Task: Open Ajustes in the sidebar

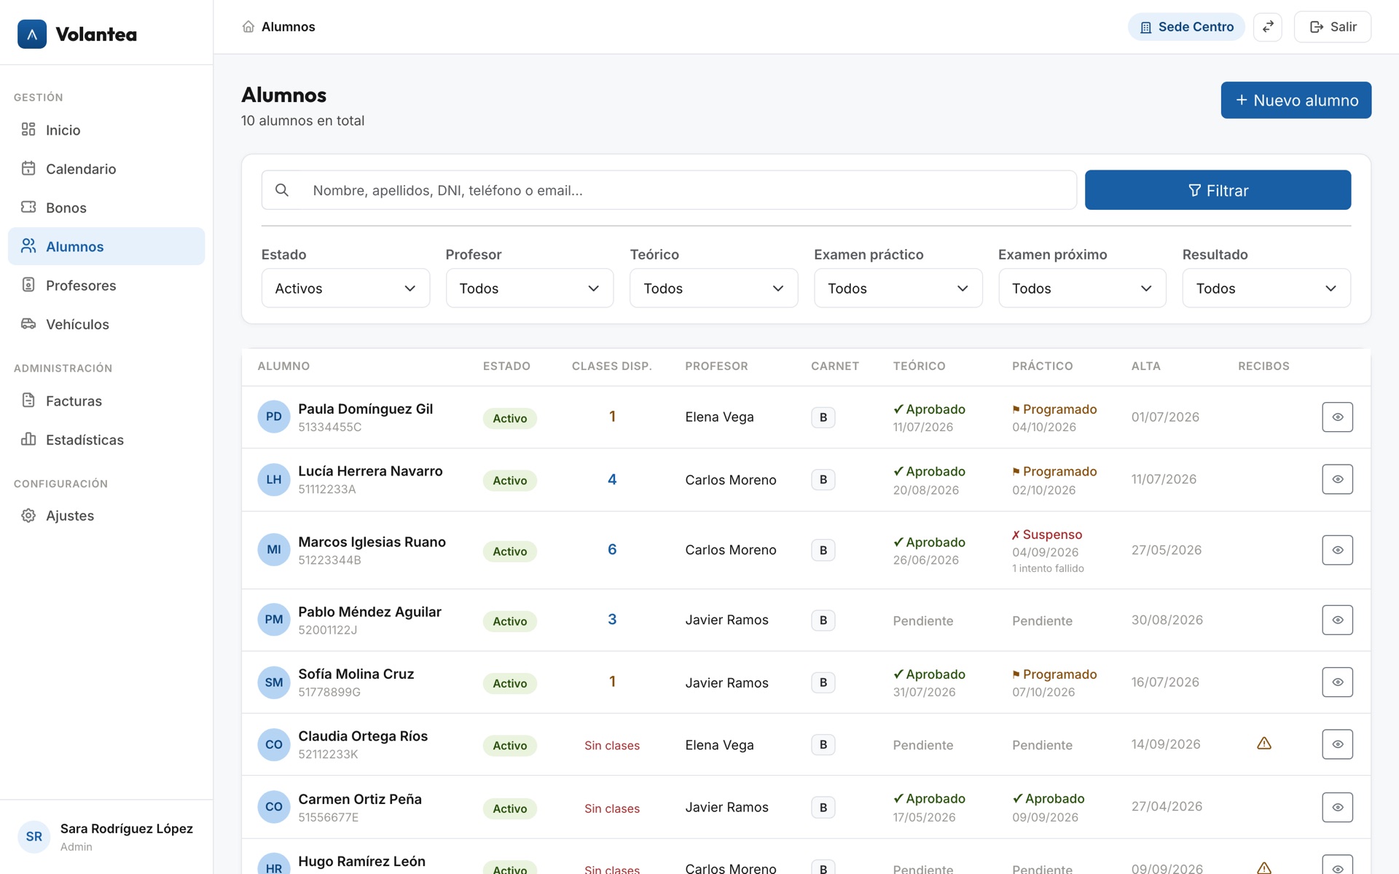Action: tap(106, 516)
